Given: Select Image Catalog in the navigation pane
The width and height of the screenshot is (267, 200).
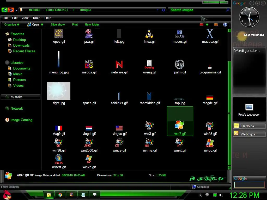Looking at the screenshot, I should (21, 120).
